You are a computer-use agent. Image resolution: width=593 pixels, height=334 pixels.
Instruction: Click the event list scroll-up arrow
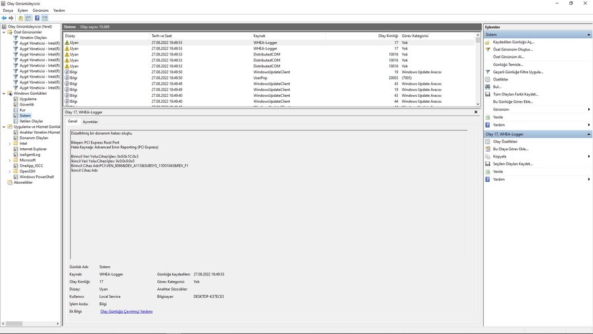(x=478, y=35)
